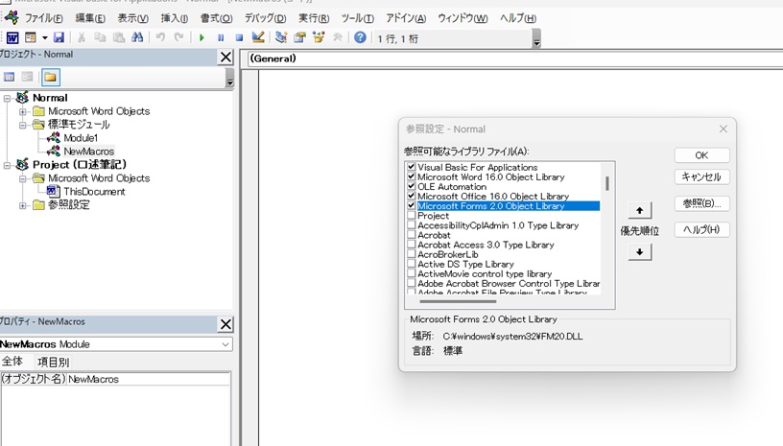This screenshot has height=446, width=783.
Task: Collapse the Normal project tree node
Action: pos(7,98)
